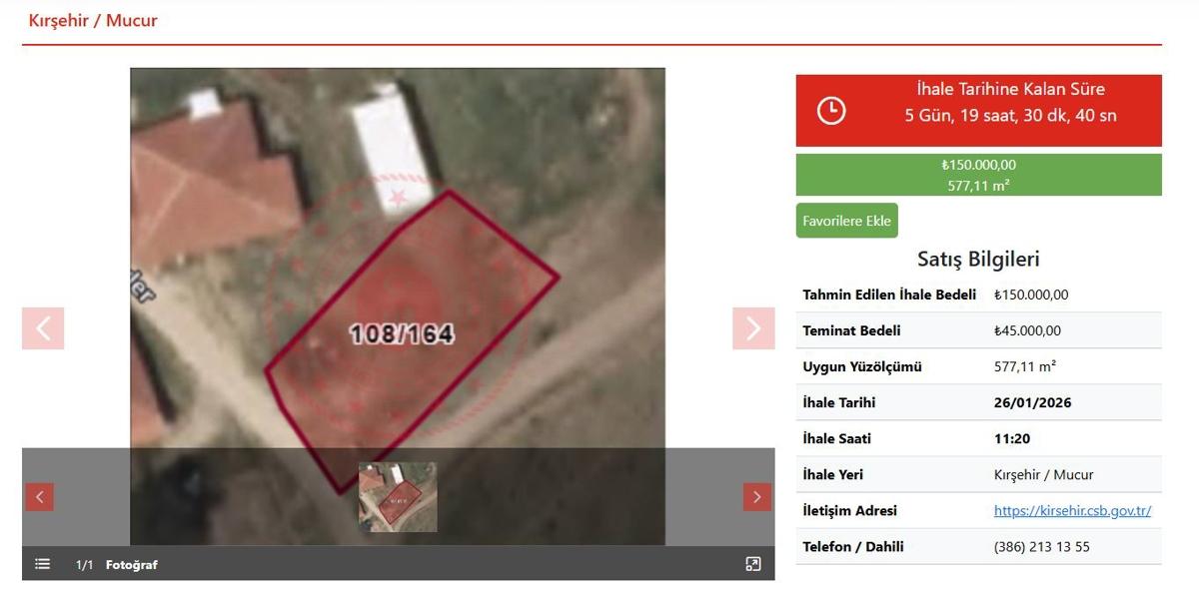
Task: Click the 108/164 parcel label on map
Action: pos(402,333)
